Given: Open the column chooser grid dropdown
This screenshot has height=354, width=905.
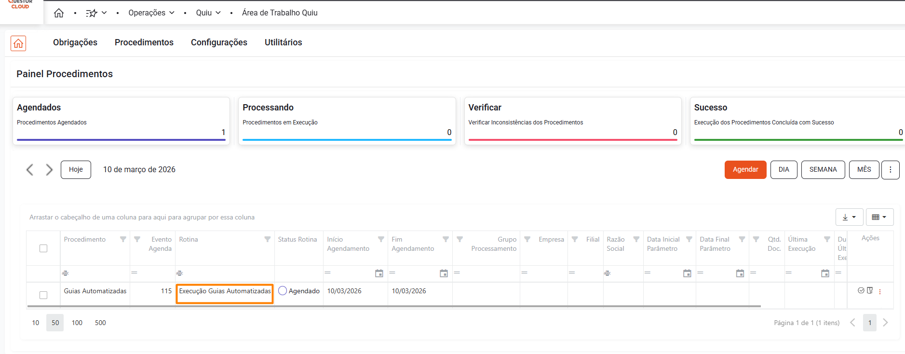Looking at the screenshot, I should pyautogui.click(x=879, y=217).
